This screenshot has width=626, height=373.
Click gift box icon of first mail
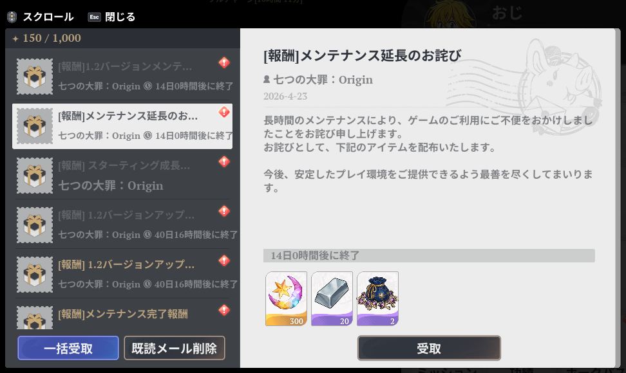pyautogui.click(x=35, y=77)
